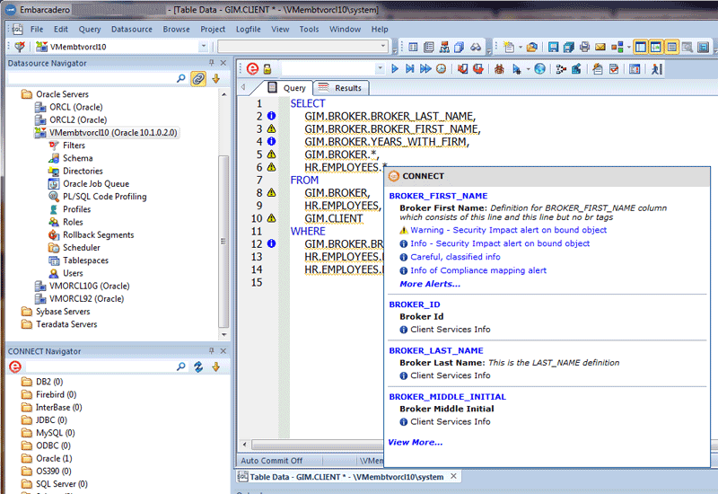Click the red 'e' icon in CONNECT Navigator

[x=15, y=366]
